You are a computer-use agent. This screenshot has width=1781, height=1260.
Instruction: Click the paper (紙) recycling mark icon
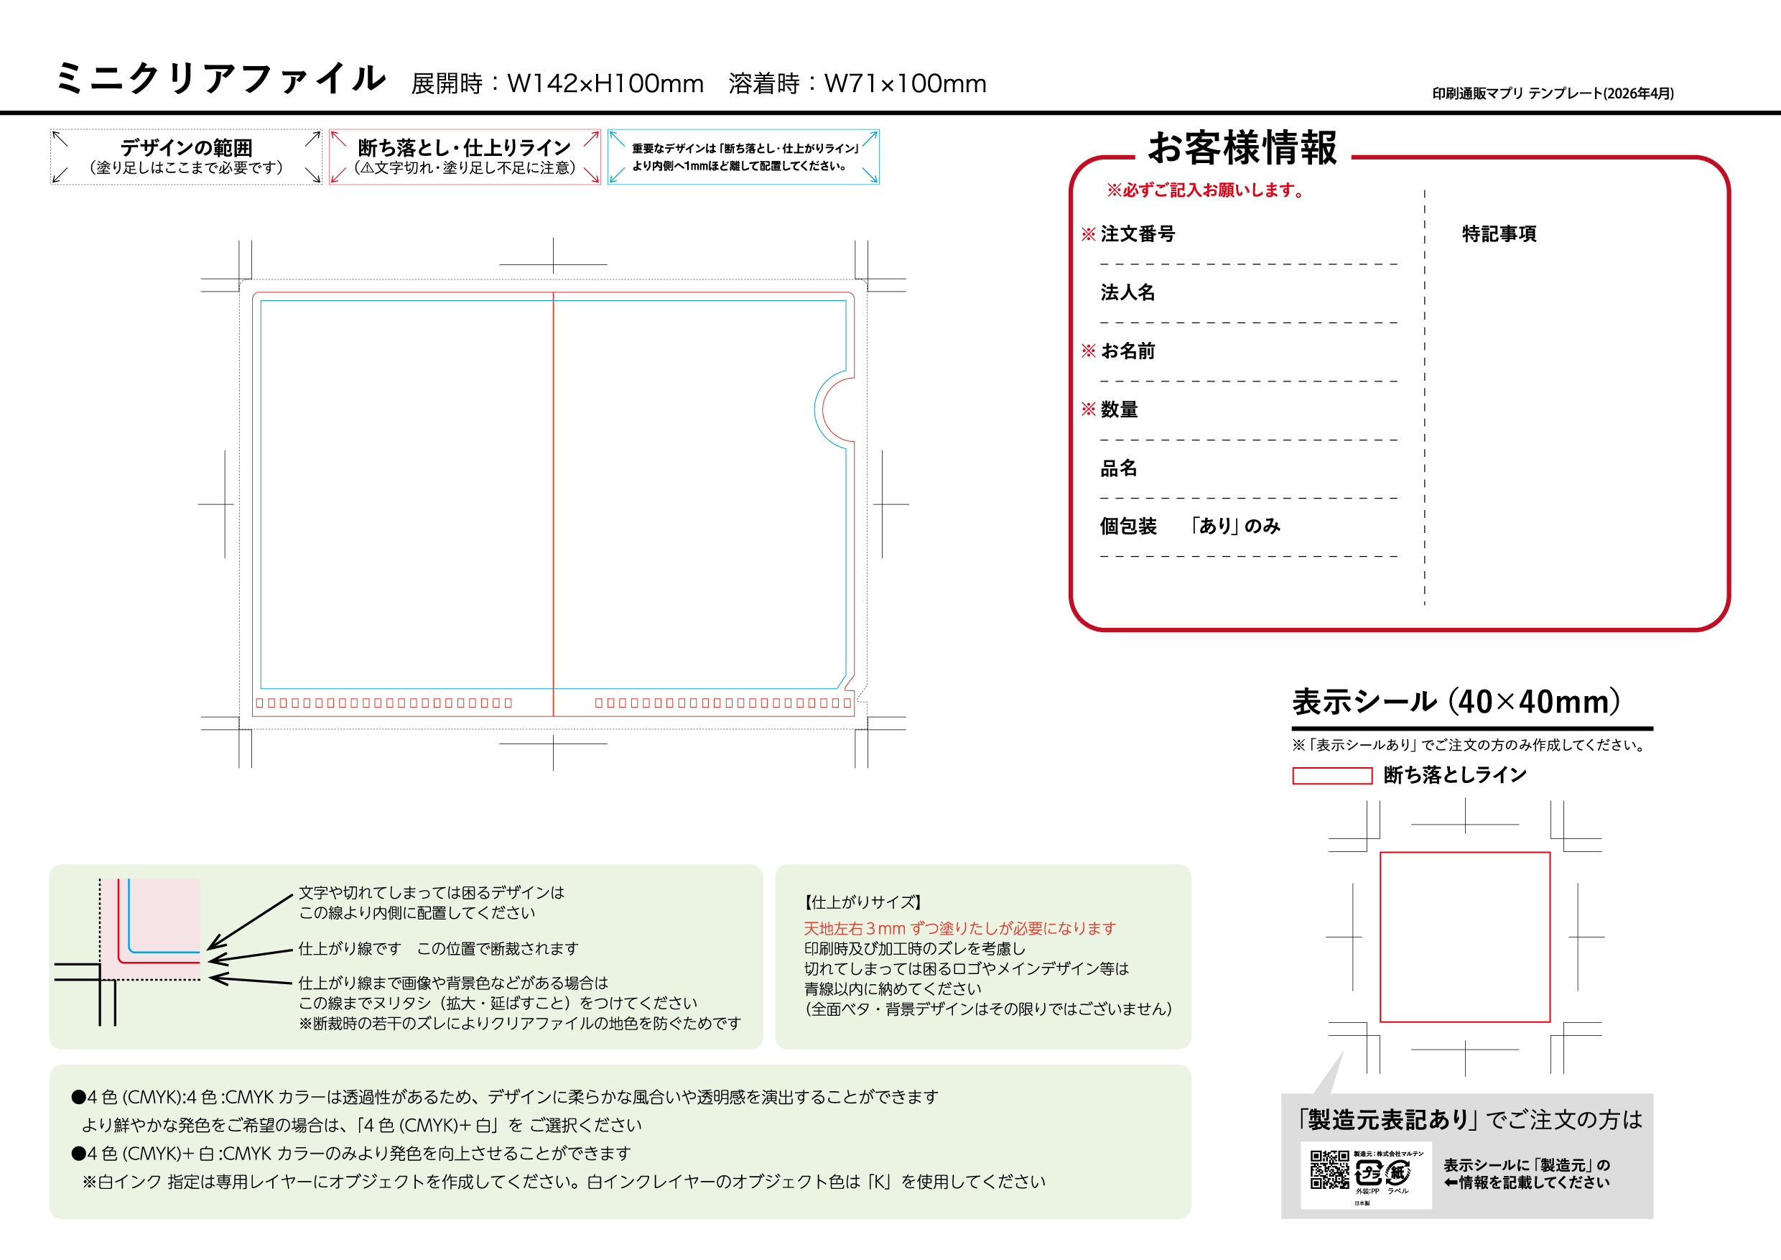coord(1398,1172)
